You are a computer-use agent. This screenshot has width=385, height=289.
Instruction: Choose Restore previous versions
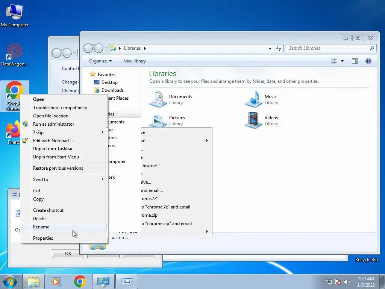click(x=64, y=168)
